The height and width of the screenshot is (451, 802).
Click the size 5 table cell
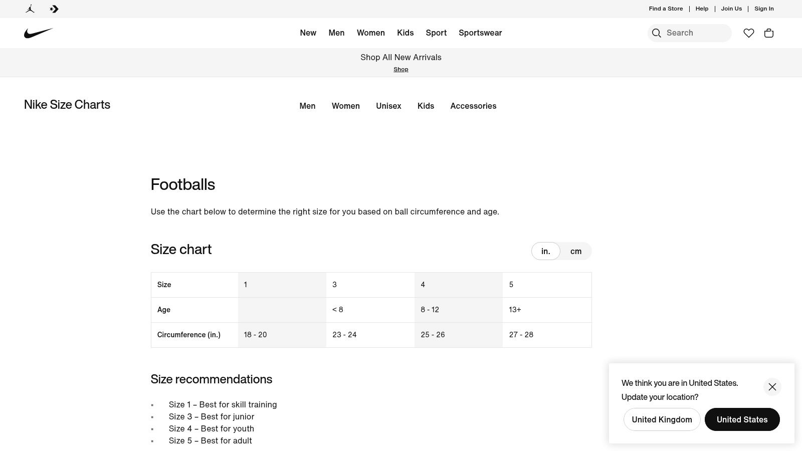pyautogui.click(x=547, y=285)
